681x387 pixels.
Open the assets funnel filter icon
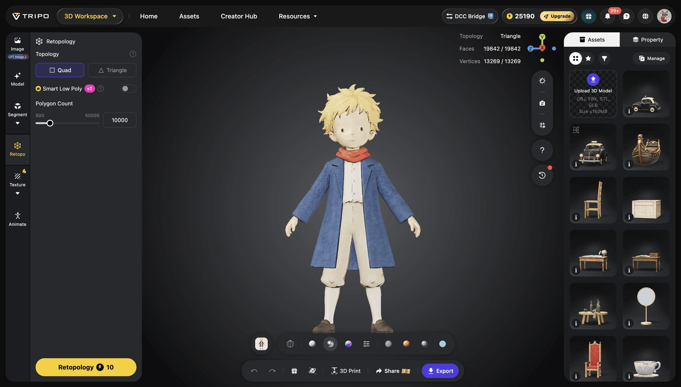[x=604, y=59]
